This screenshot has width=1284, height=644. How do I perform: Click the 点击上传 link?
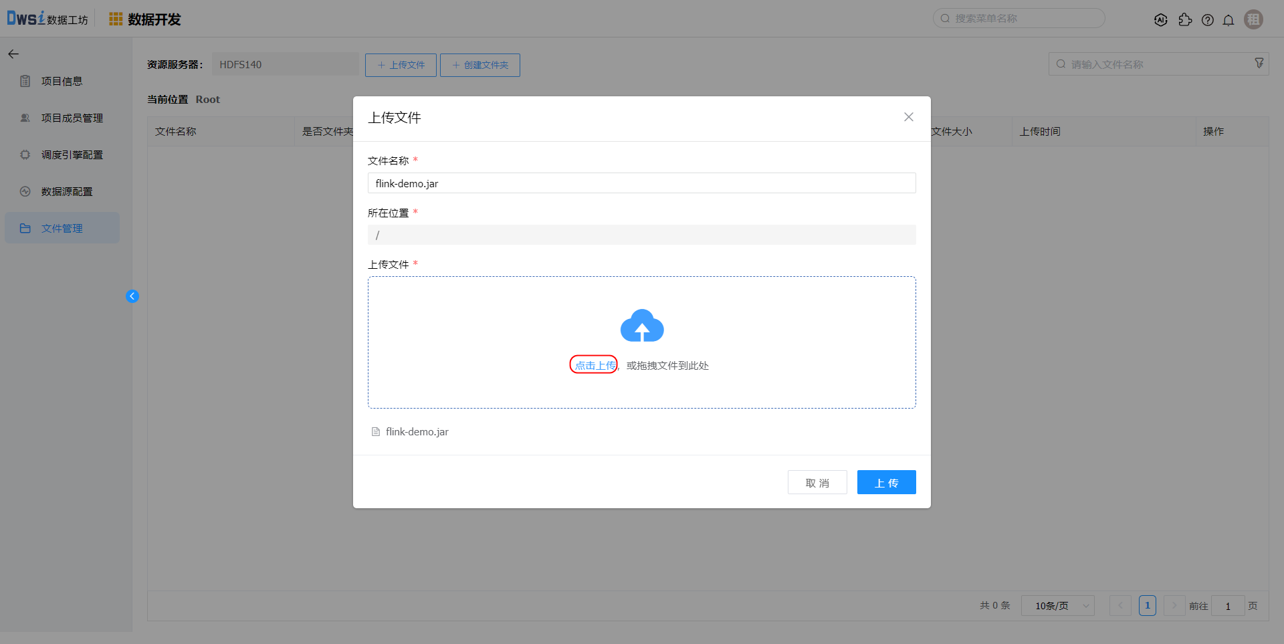595,365
